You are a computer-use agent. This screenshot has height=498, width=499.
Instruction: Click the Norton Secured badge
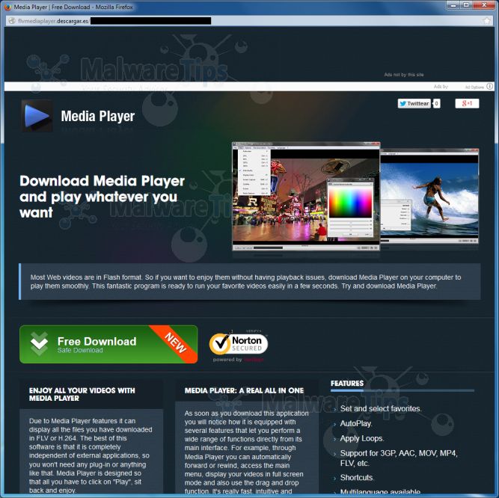tap(239, 344)
